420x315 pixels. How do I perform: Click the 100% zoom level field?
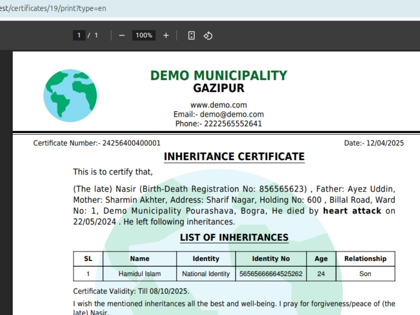click(144, 35)
